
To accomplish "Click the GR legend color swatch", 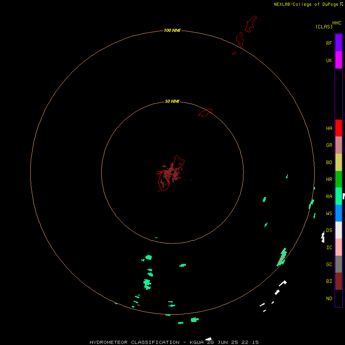I will tap(338, 145).
